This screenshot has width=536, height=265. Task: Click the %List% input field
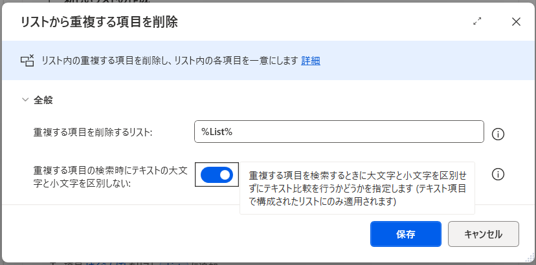[339, 132]
